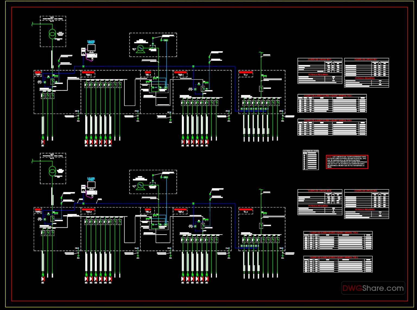Click the generator symbol inside the TA-1 enclosure
The image size is (417, 310).
[140, 48]
